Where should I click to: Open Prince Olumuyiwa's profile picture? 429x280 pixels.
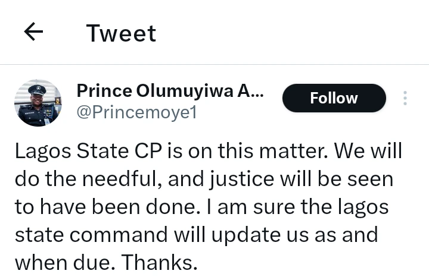tap(38, 102)
